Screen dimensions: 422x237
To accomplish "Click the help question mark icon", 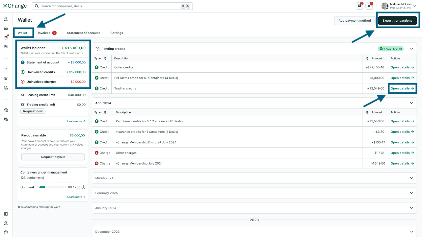I will pos(6,232).
